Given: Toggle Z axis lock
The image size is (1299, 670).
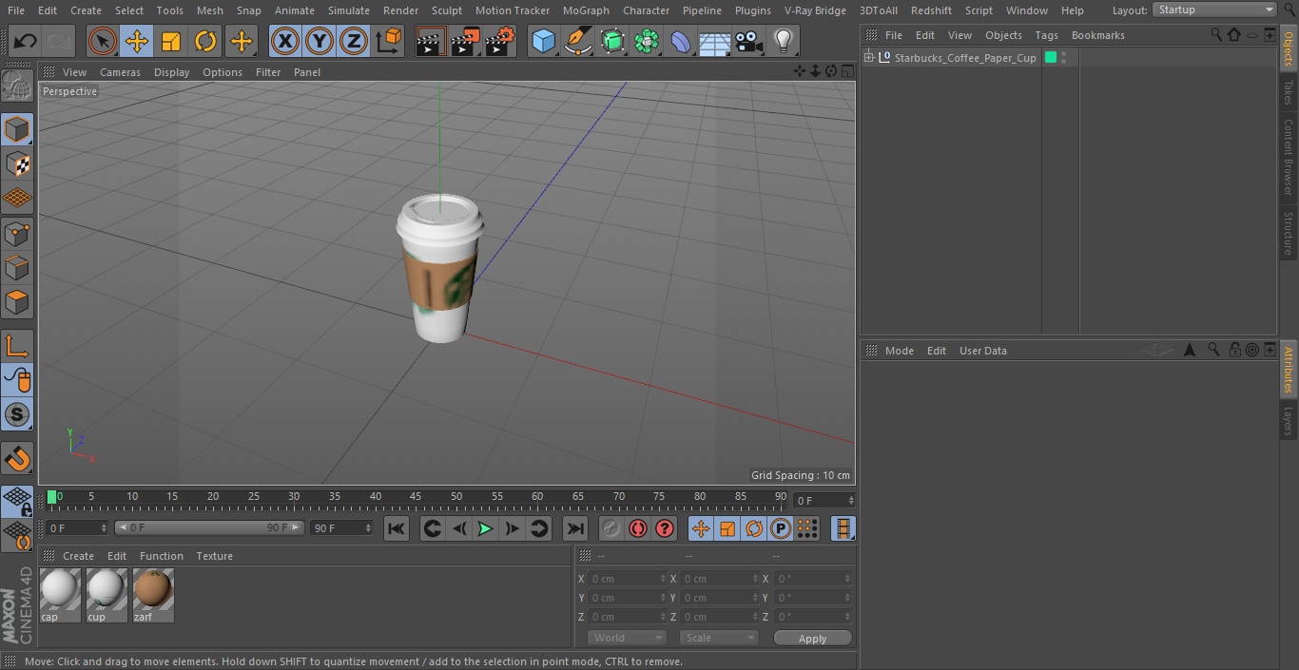Looking at the screenshot, I should tap(353, 41).
